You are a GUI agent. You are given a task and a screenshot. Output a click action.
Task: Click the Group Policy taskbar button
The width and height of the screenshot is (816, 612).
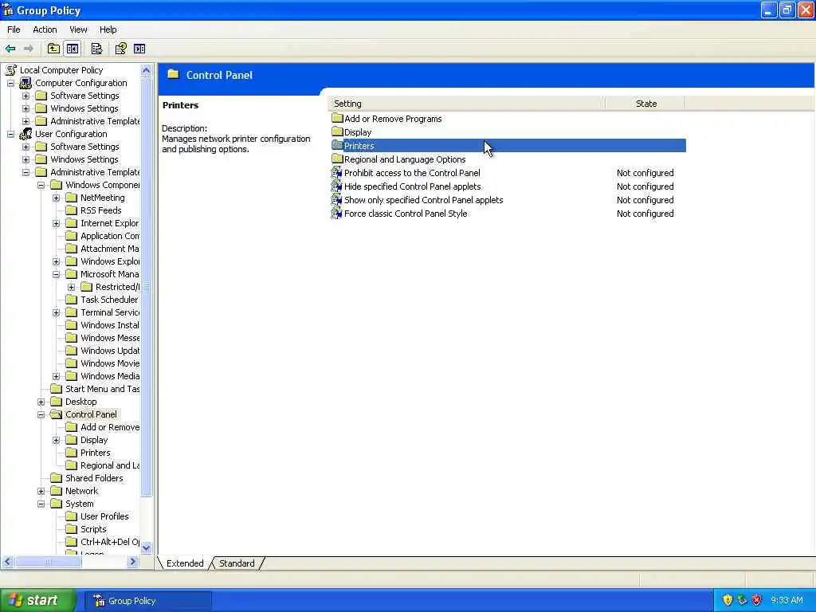point(149,601)
